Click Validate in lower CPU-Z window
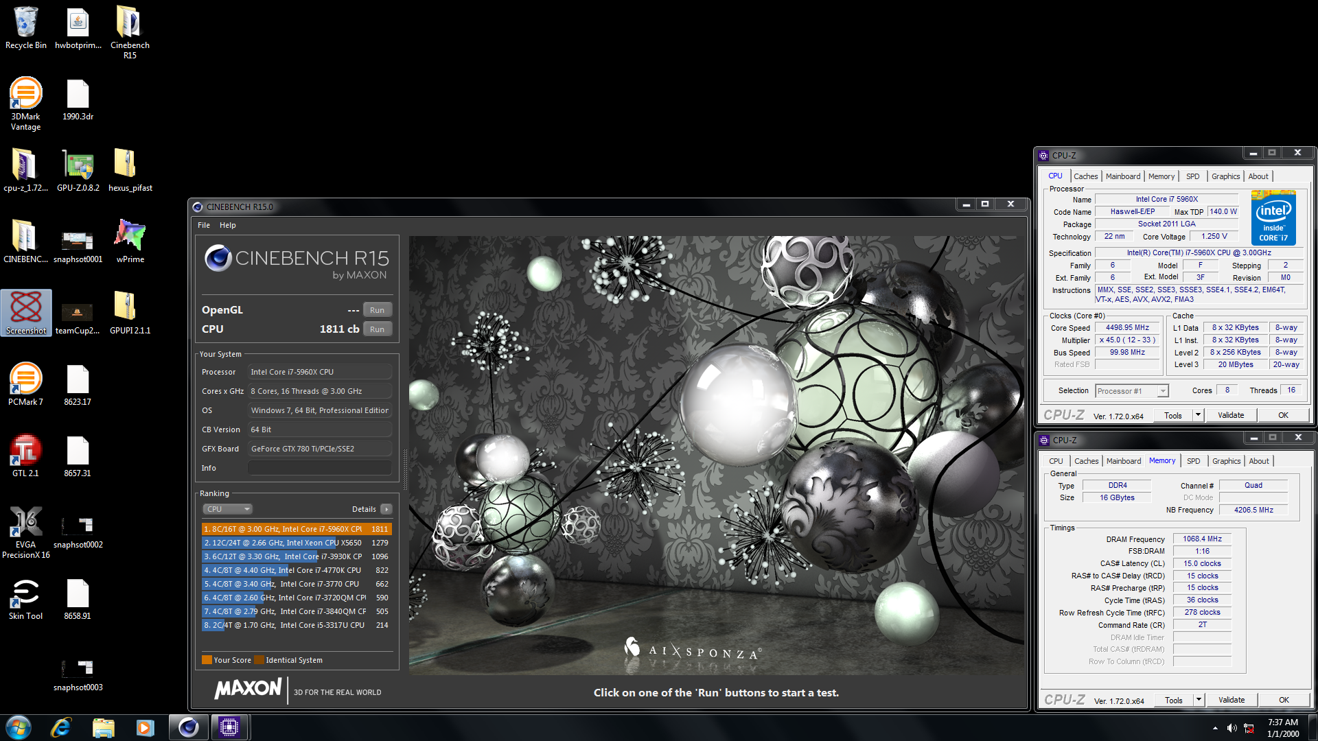 [1232, 700]
